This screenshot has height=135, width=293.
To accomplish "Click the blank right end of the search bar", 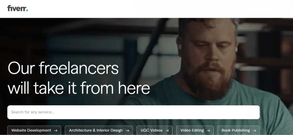I will (243, 112).
